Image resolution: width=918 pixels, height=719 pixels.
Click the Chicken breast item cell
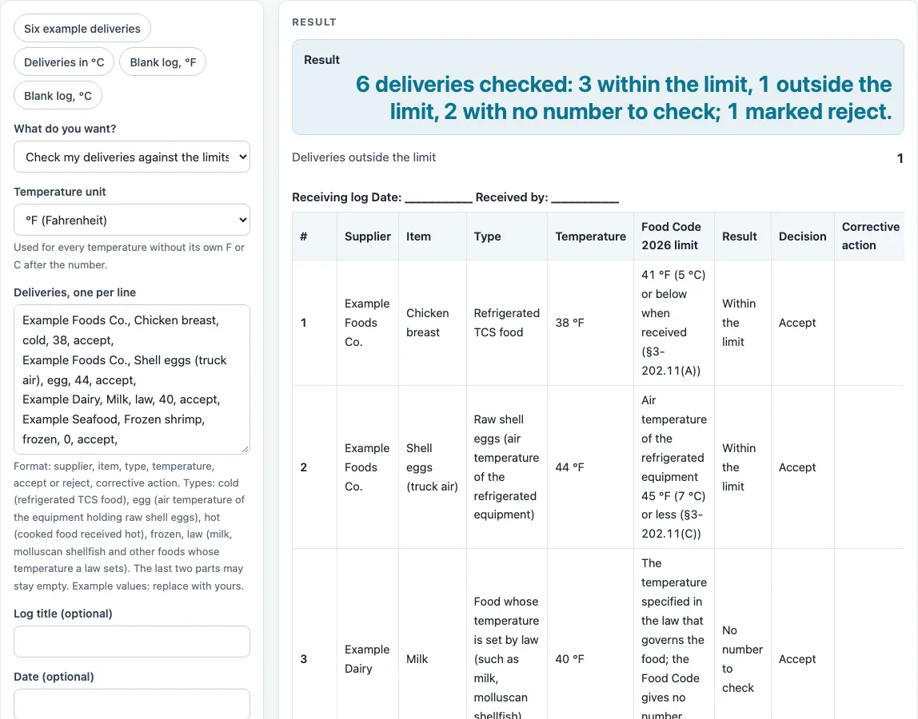(433, 323)
